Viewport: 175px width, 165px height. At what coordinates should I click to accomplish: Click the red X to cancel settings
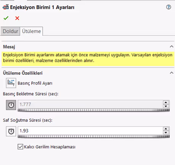tap(17, 18)
